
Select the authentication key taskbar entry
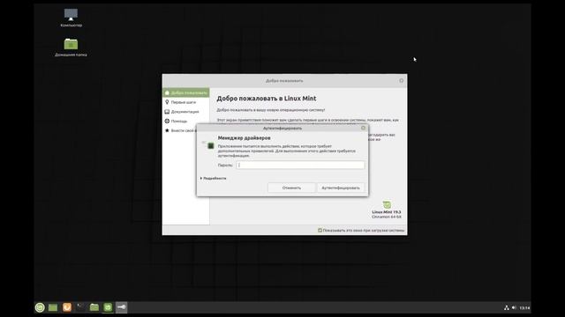click(122, 307)
